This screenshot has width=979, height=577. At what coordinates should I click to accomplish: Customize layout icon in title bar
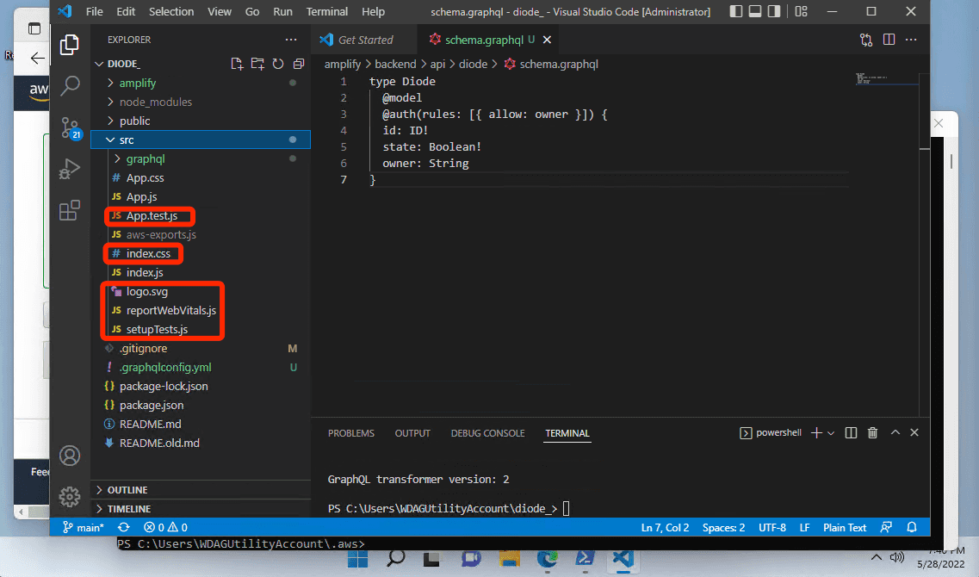point(801,11)
